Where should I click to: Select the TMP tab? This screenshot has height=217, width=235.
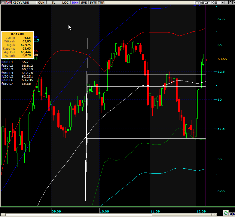[101, 2]
